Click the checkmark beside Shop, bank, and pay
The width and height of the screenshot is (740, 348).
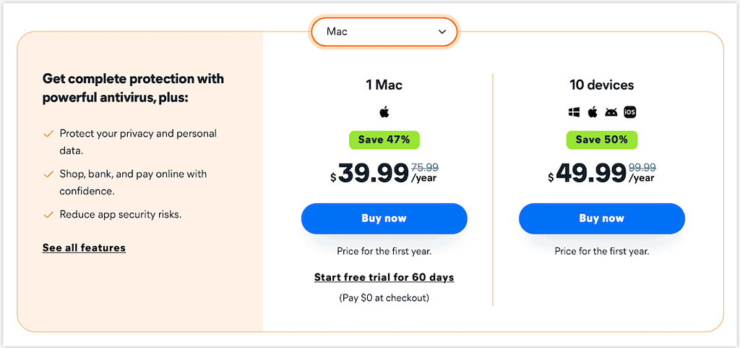[48, 174]
